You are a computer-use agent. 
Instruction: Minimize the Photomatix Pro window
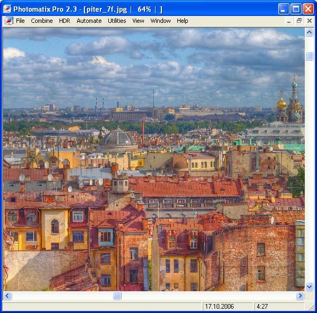click(x=283, y=9)
